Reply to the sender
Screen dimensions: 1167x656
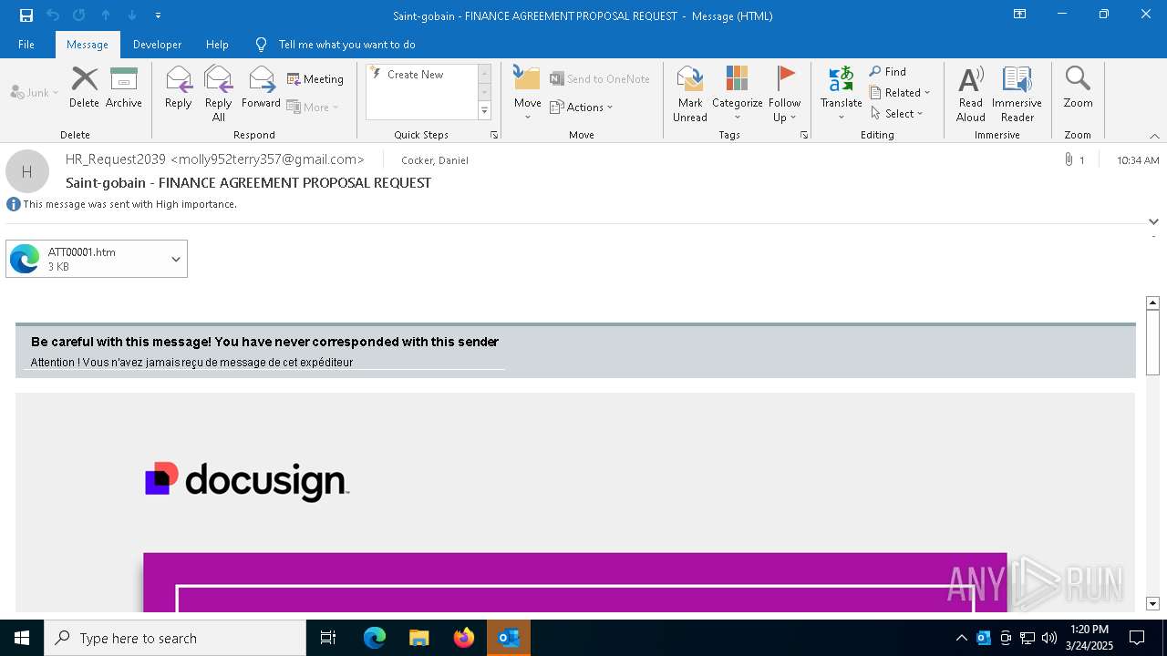179,87
